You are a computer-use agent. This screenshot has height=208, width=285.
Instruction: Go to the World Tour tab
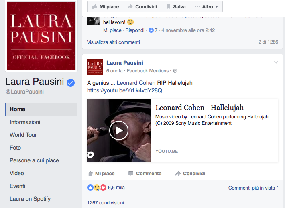coord(23,135)
